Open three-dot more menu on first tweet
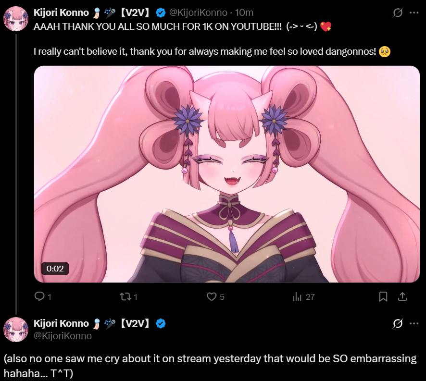 pyautogui.click(x=414, y=12)
